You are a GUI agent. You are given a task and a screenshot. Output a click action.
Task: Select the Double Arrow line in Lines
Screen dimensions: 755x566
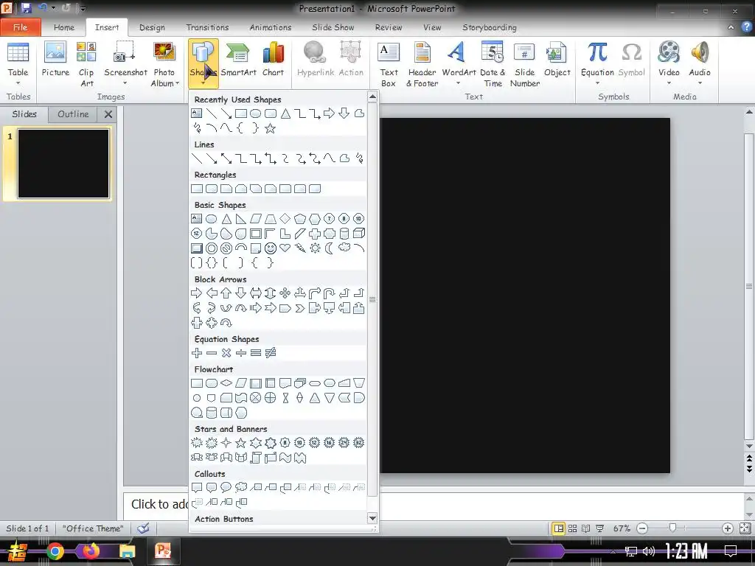pos(226,158)
